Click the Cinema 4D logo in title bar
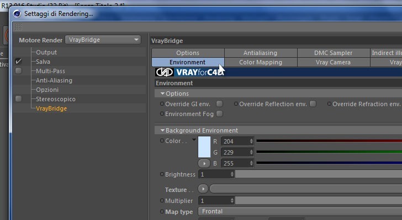The image size is (402, 220). click(17, 14)
